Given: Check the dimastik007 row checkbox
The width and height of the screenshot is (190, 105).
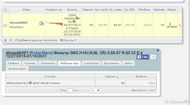Looking at the screenshot, I should [x=5, y=25].
